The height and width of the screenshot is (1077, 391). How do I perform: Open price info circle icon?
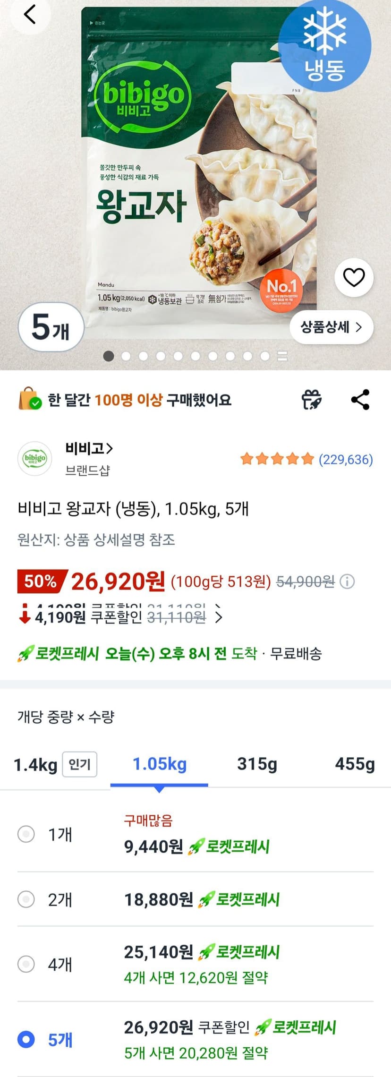click(x=348, y=581)
